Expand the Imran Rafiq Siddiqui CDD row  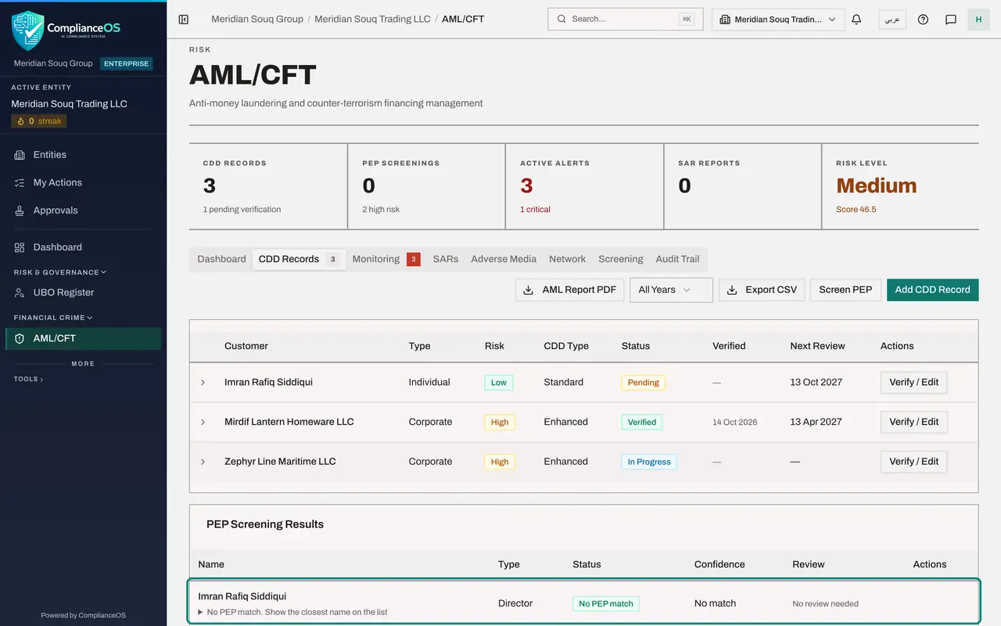click(x=203, y=383)
